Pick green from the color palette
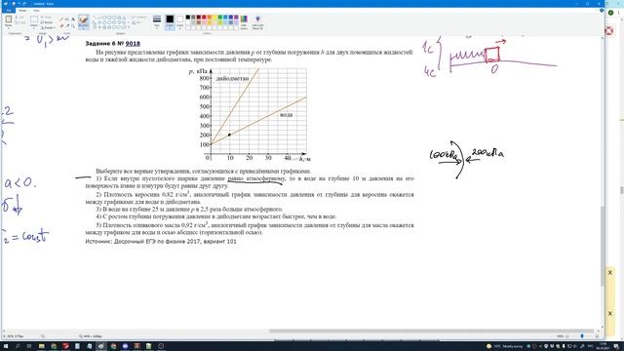Image resolution: width=624 pixels, height=351 pixels. [x=220, y=18]
